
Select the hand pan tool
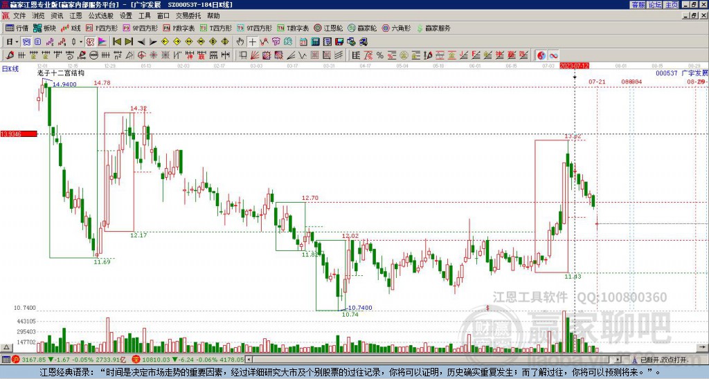(240, 42)
